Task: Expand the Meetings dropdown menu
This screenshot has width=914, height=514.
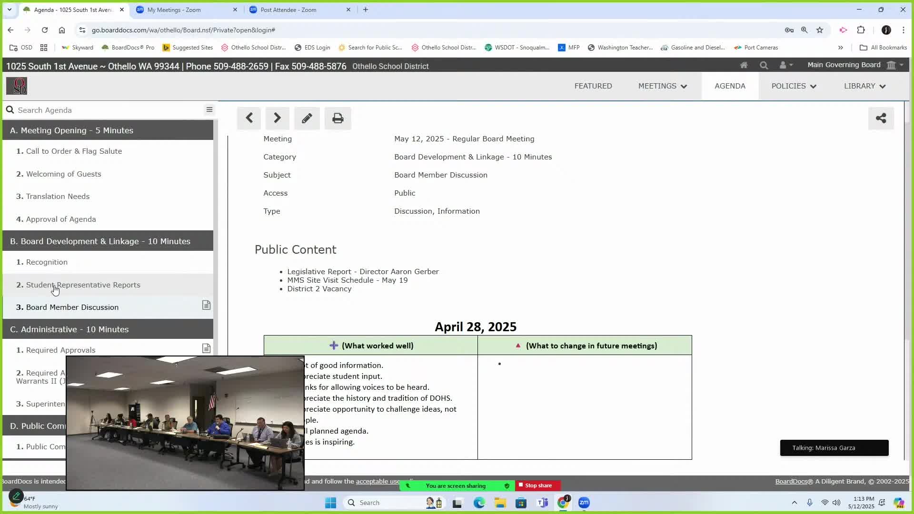Action: click(x=663, y=86)
